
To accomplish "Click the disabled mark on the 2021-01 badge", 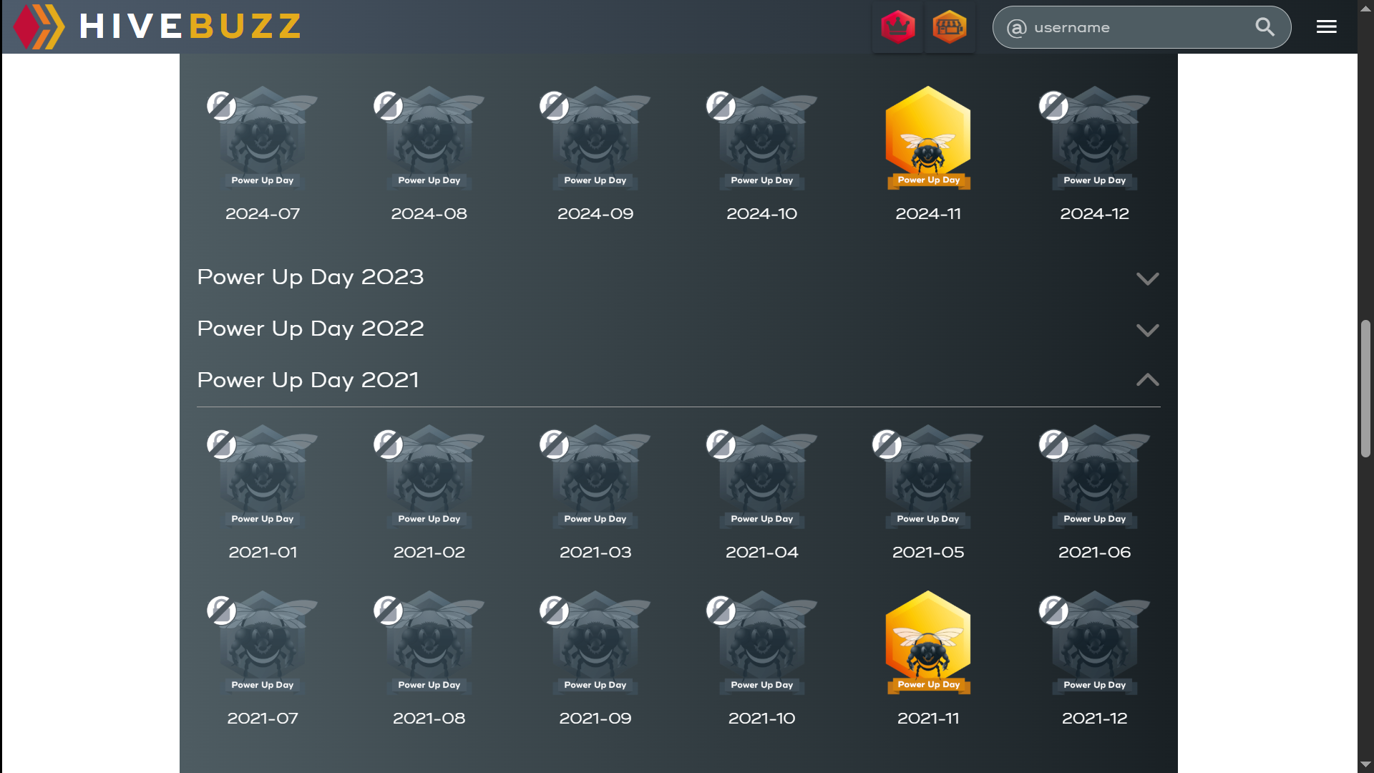I will [221, 444].
